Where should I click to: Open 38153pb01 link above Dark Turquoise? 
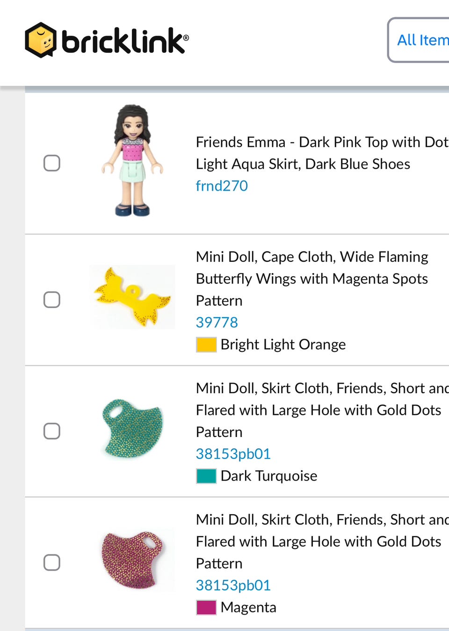click(233, 454)
